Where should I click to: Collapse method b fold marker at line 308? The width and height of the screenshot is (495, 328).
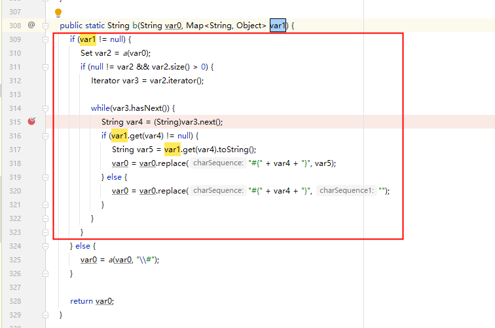pos(45,26)
